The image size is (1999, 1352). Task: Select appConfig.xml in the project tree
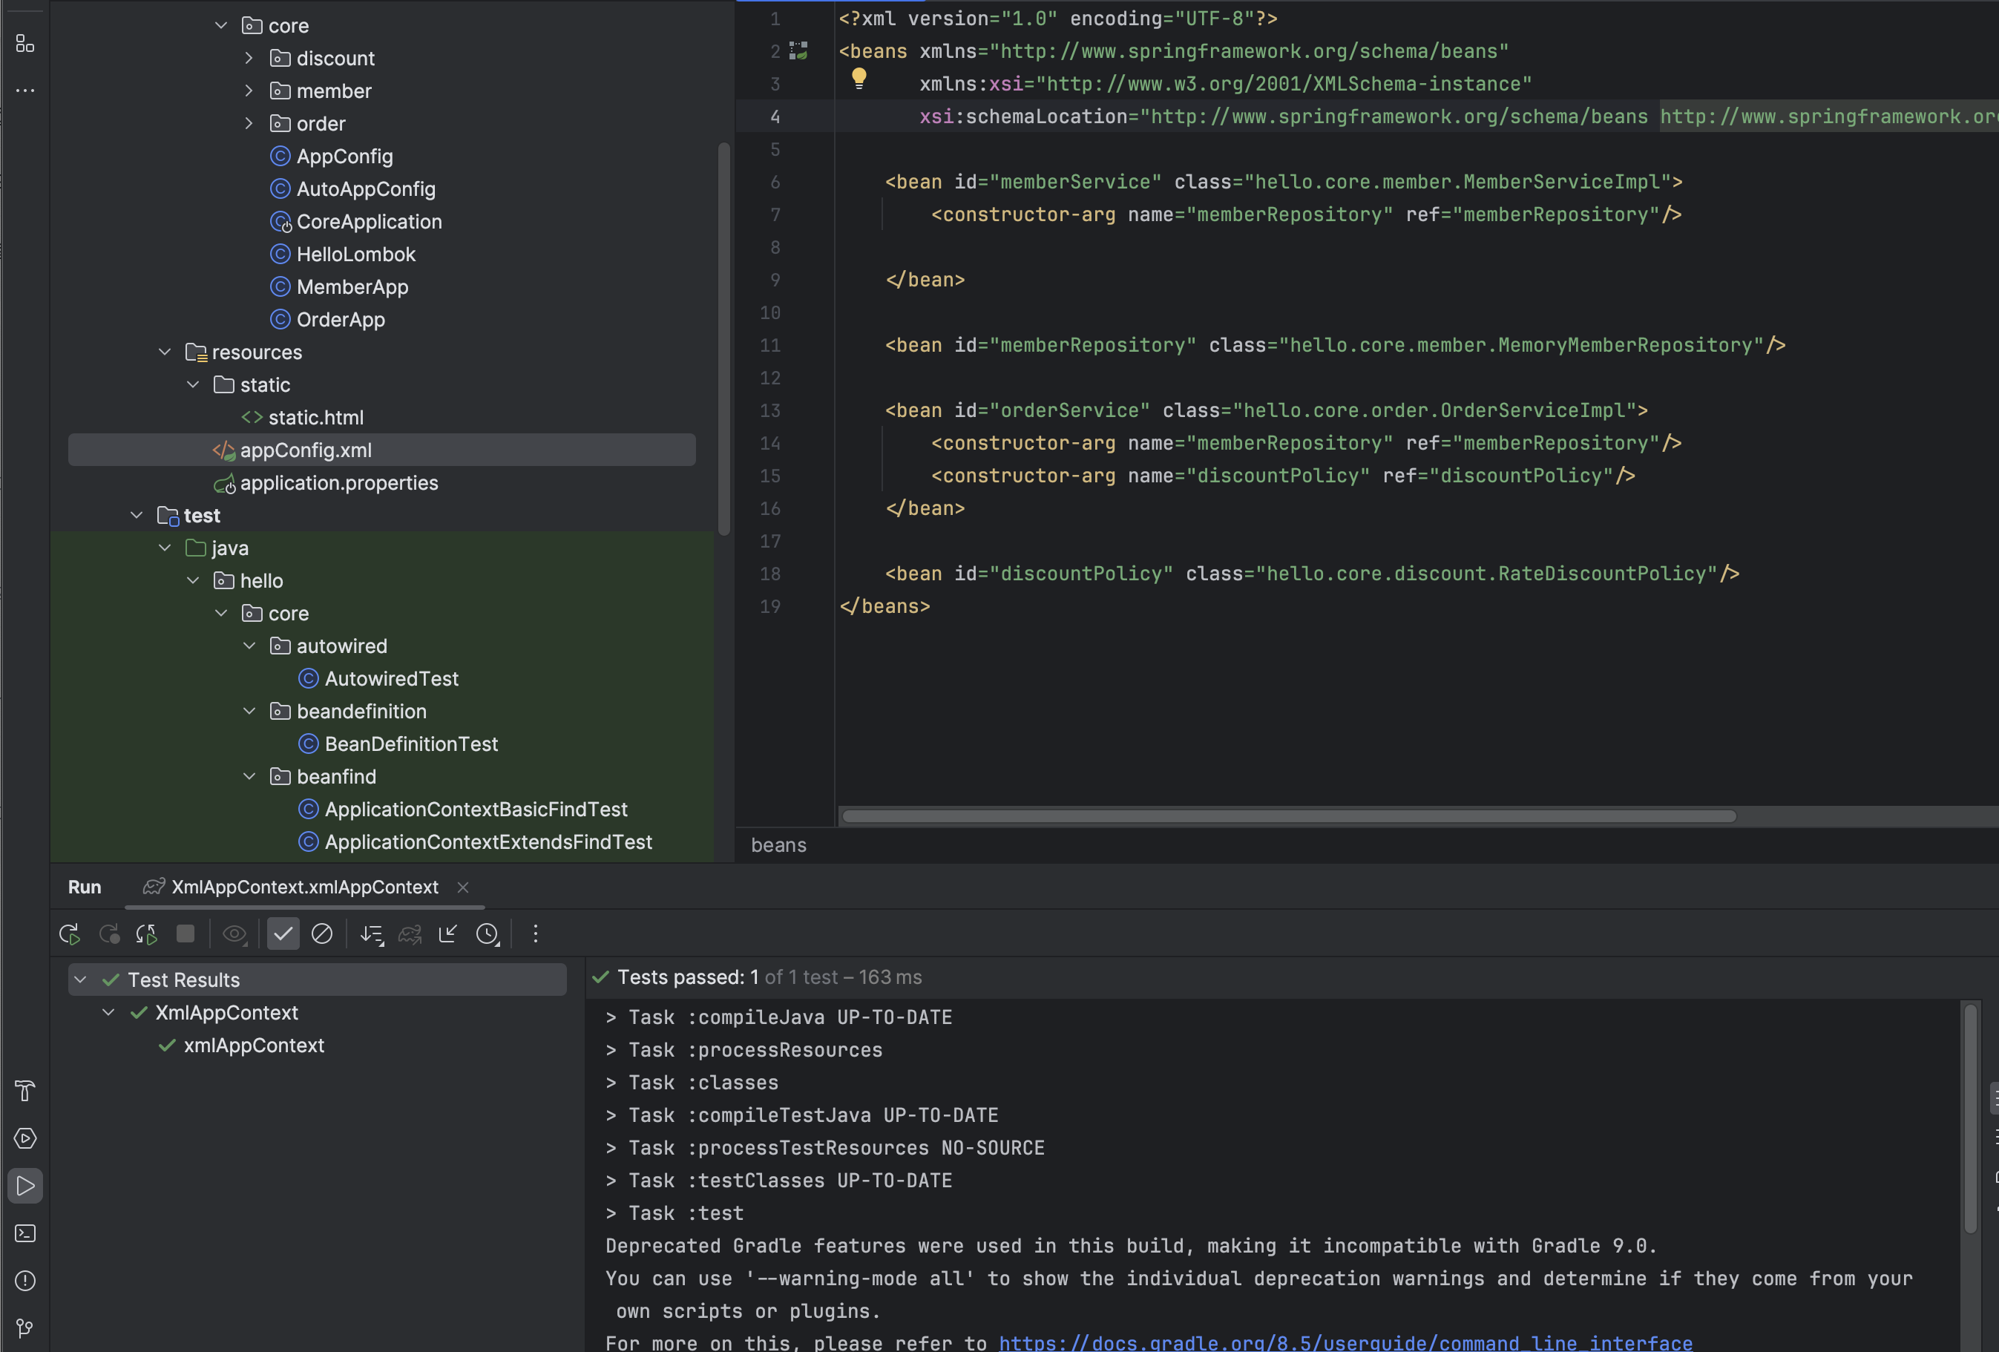382,450
